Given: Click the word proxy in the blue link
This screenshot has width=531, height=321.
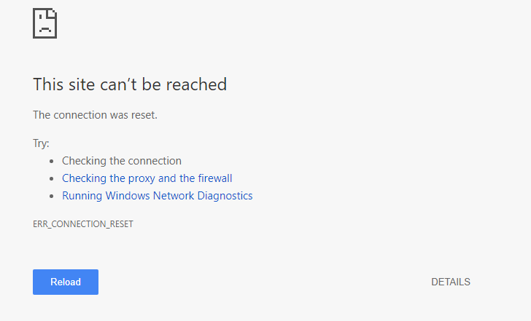Looking at the screenshot, I should pos(142,179).
